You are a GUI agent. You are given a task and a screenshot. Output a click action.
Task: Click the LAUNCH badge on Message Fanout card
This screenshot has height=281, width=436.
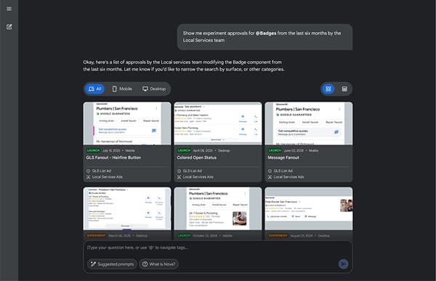click(x=275, y=150)
